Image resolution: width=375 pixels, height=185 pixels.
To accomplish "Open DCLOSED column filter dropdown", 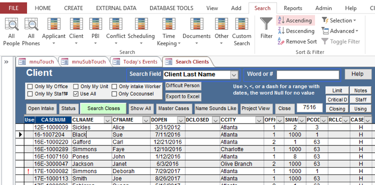I will [x=216, y=120].
